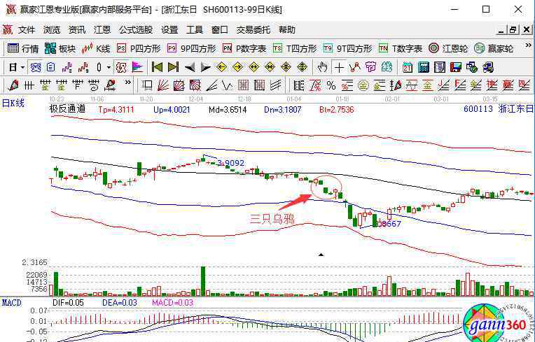The image size is (535, 342).
Task: Open P数字表 tool
Action: click(x=244, y=49)
